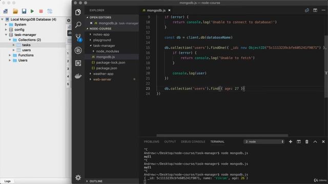
Task: Collapse the NODE-COURSE section header
Action: pos(100,29)
